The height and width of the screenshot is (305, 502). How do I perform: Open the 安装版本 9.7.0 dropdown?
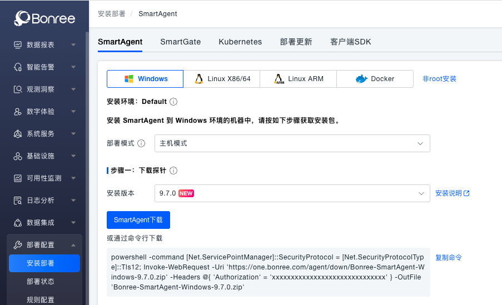point(292,193)
